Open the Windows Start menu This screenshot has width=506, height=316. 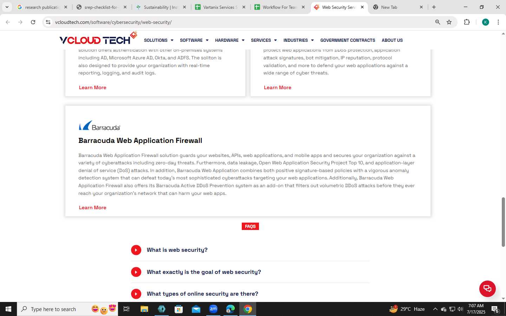coord(8,309)
